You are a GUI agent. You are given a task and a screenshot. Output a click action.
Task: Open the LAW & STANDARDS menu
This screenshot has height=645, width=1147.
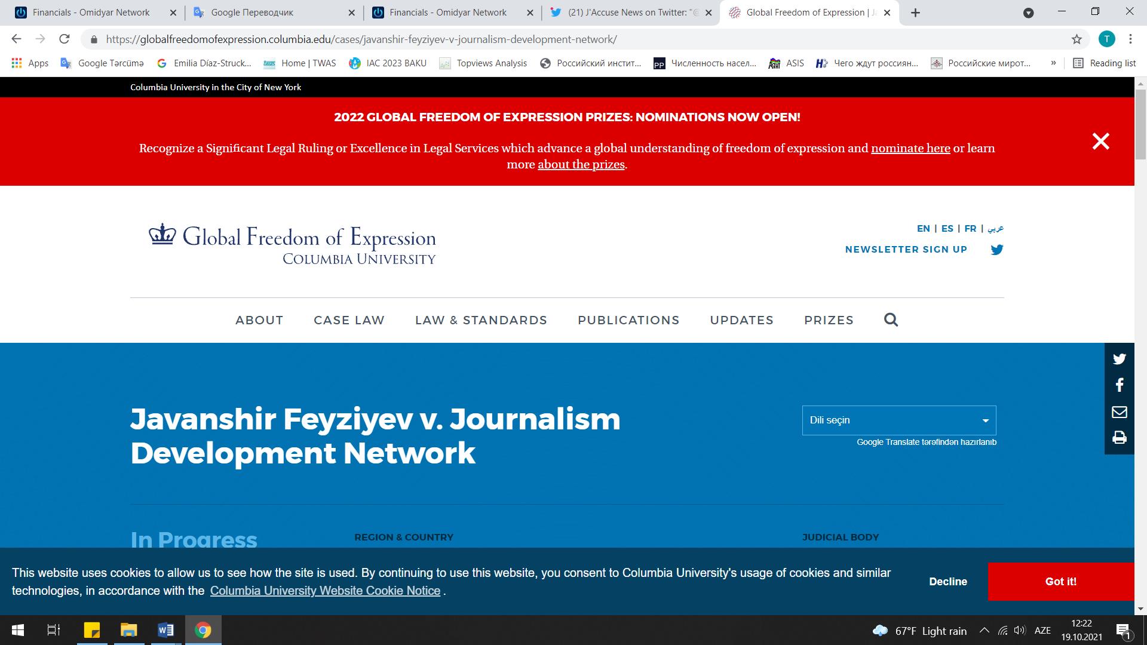click(x=481, y=320)
